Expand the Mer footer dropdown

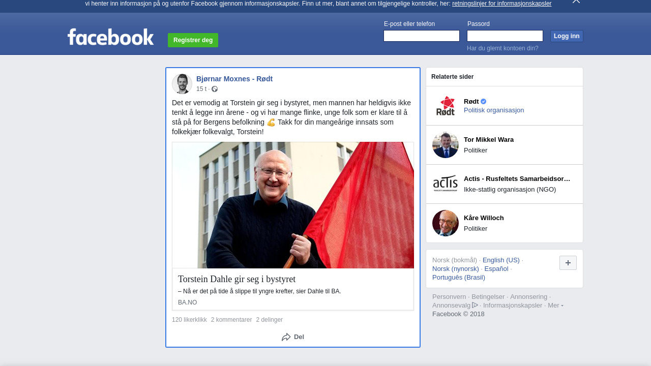555,306
